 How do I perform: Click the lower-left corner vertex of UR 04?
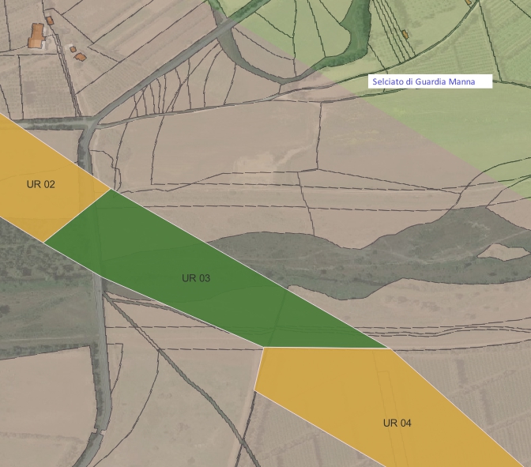pyautogui.click(x=254, y=390)
